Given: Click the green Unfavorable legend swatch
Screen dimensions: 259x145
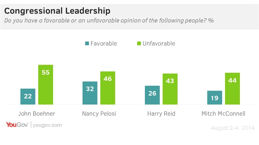Looking at the screenshot, I should pyautogui.click(x=139, y=44).
